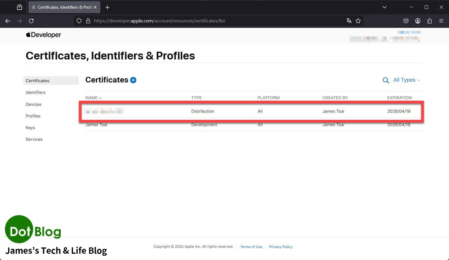Click the browser reload page icon
The height and width of the screenshot is (260, 449).
31,21
